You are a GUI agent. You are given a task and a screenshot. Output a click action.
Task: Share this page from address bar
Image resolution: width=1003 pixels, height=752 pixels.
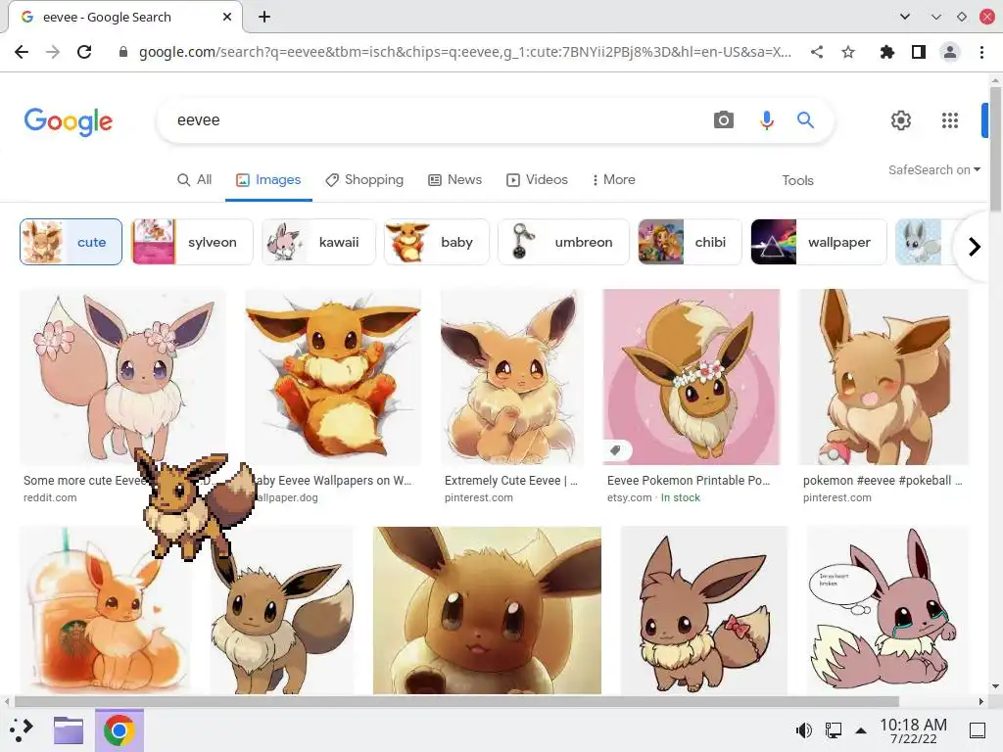coord(817,52)
